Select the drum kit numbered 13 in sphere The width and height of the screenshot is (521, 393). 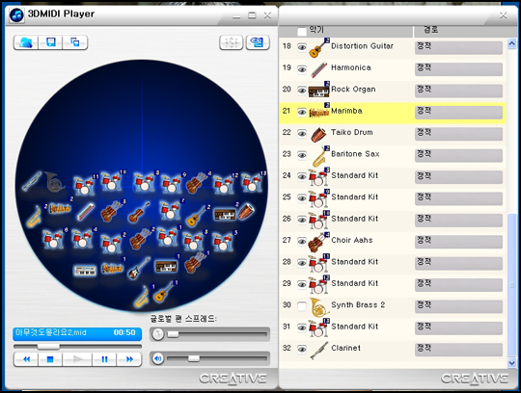coord(252,183)
